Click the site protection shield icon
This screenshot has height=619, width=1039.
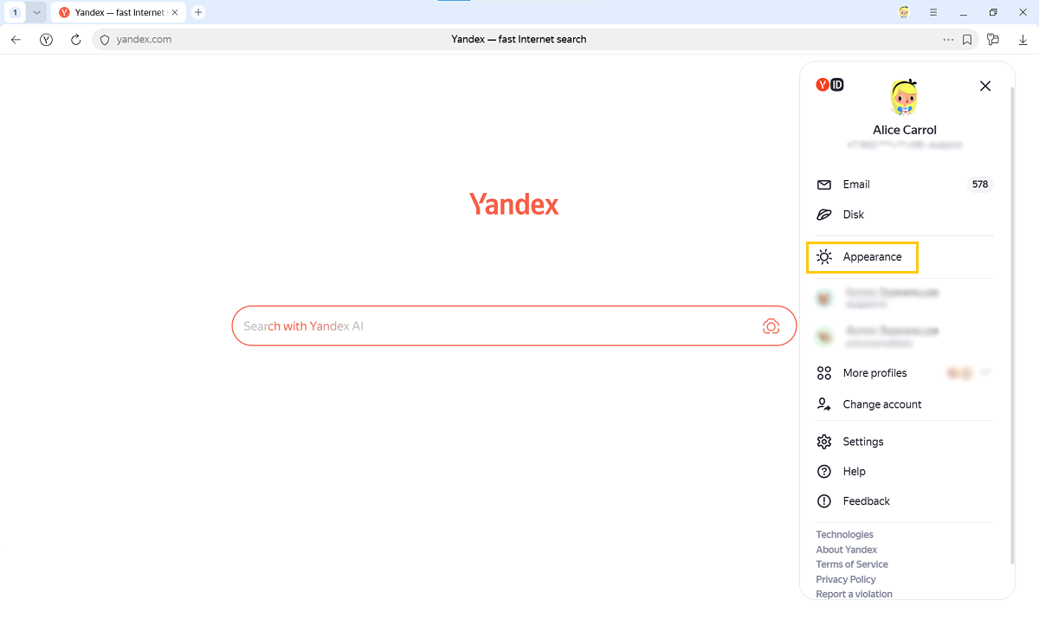click(x=105, y=39)
